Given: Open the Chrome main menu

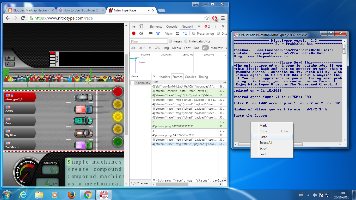Looking at the screenshot, I should tap(223, 18).
